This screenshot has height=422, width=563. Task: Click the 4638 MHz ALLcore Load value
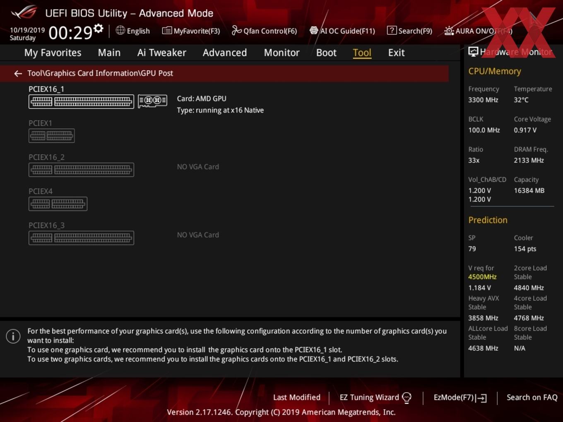coord(483,348)
